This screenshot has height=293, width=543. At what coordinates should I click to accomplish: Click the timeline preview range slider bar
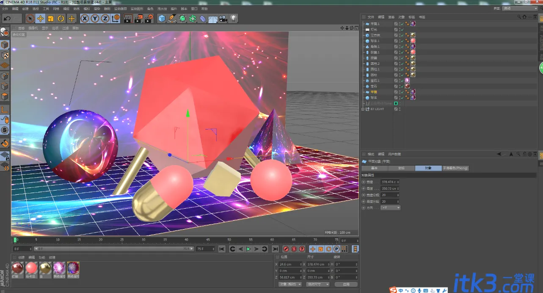point(113,249)
